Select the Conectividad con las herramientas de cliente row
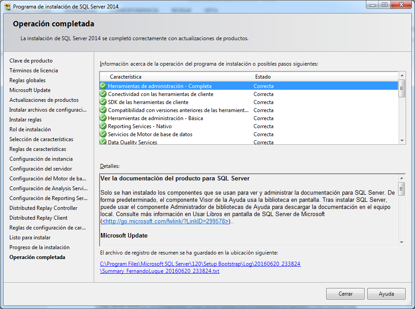Viewport: 415px width, 309px height. click(x=249, y=94)
